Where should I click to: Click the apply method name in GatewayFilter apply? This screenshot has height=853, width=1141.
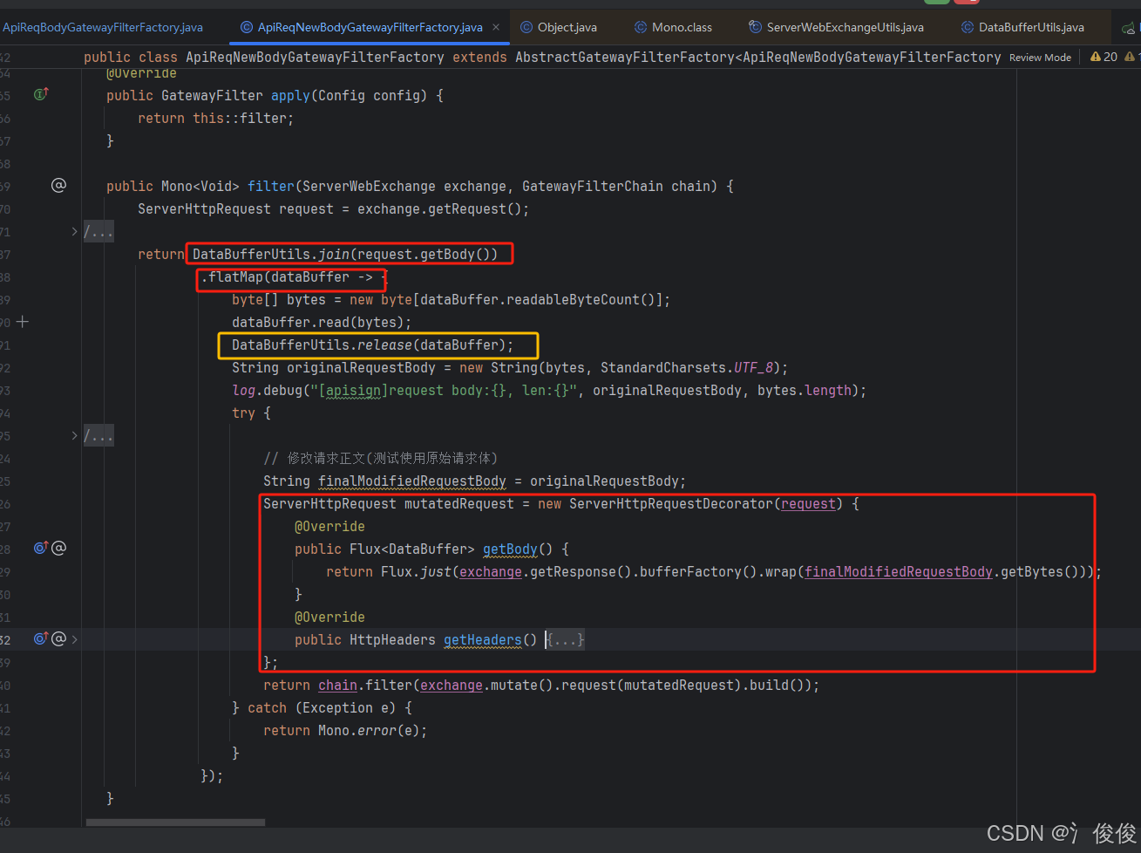(x=290, y=96)
